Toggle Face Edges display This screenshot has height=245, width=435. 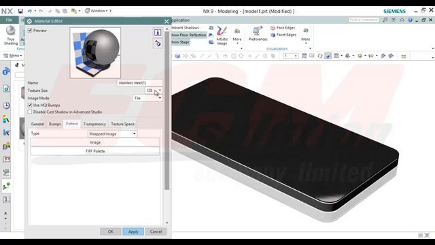coord(283,28)
